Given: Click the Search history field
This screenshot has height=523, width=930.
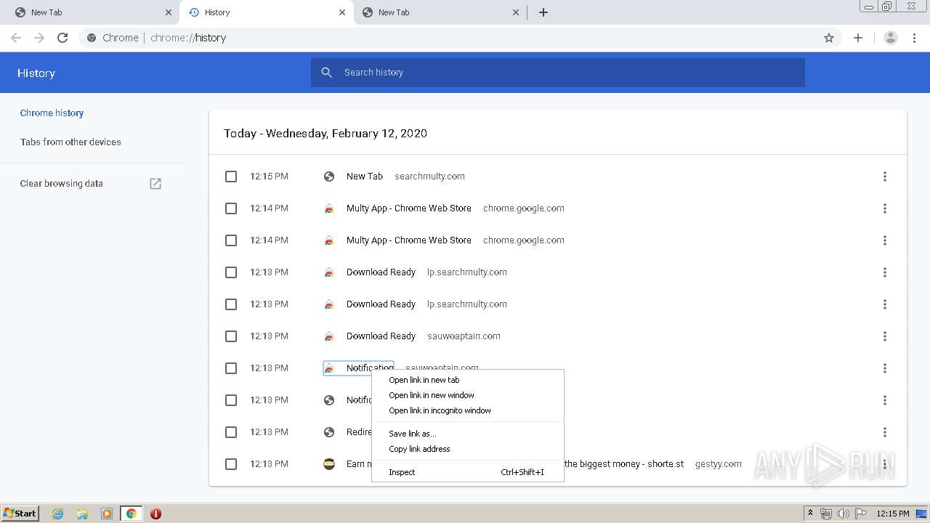Looking at the screenshot, I should (x=558, y=73).
